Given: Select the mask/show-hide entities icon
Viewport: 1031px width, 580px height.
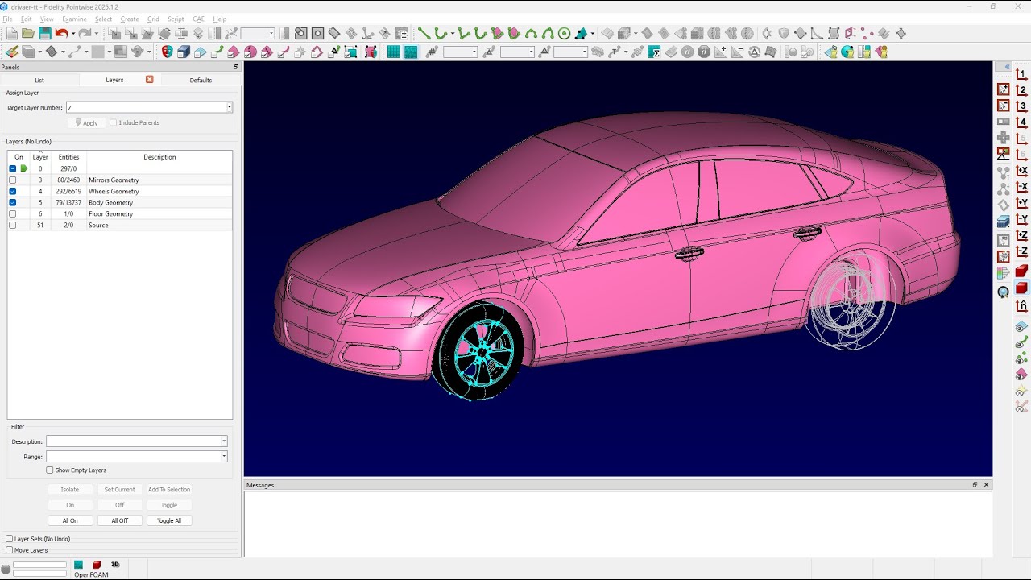Looking at the screenshot, I should [167, 52].
